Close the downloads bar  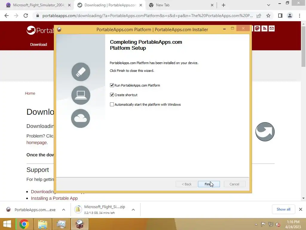[x=301, y=209]
